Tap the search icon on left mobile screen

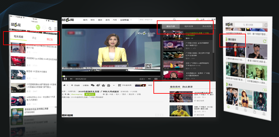click(x=50, y=28)
